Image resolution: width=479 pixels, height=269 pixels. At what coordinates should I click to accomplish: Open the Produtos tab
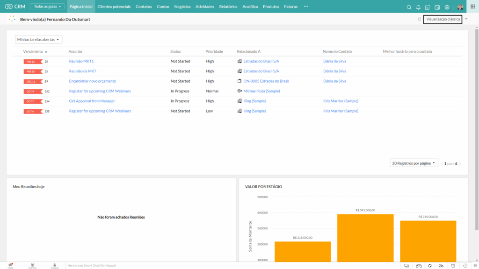click(271, 7)
